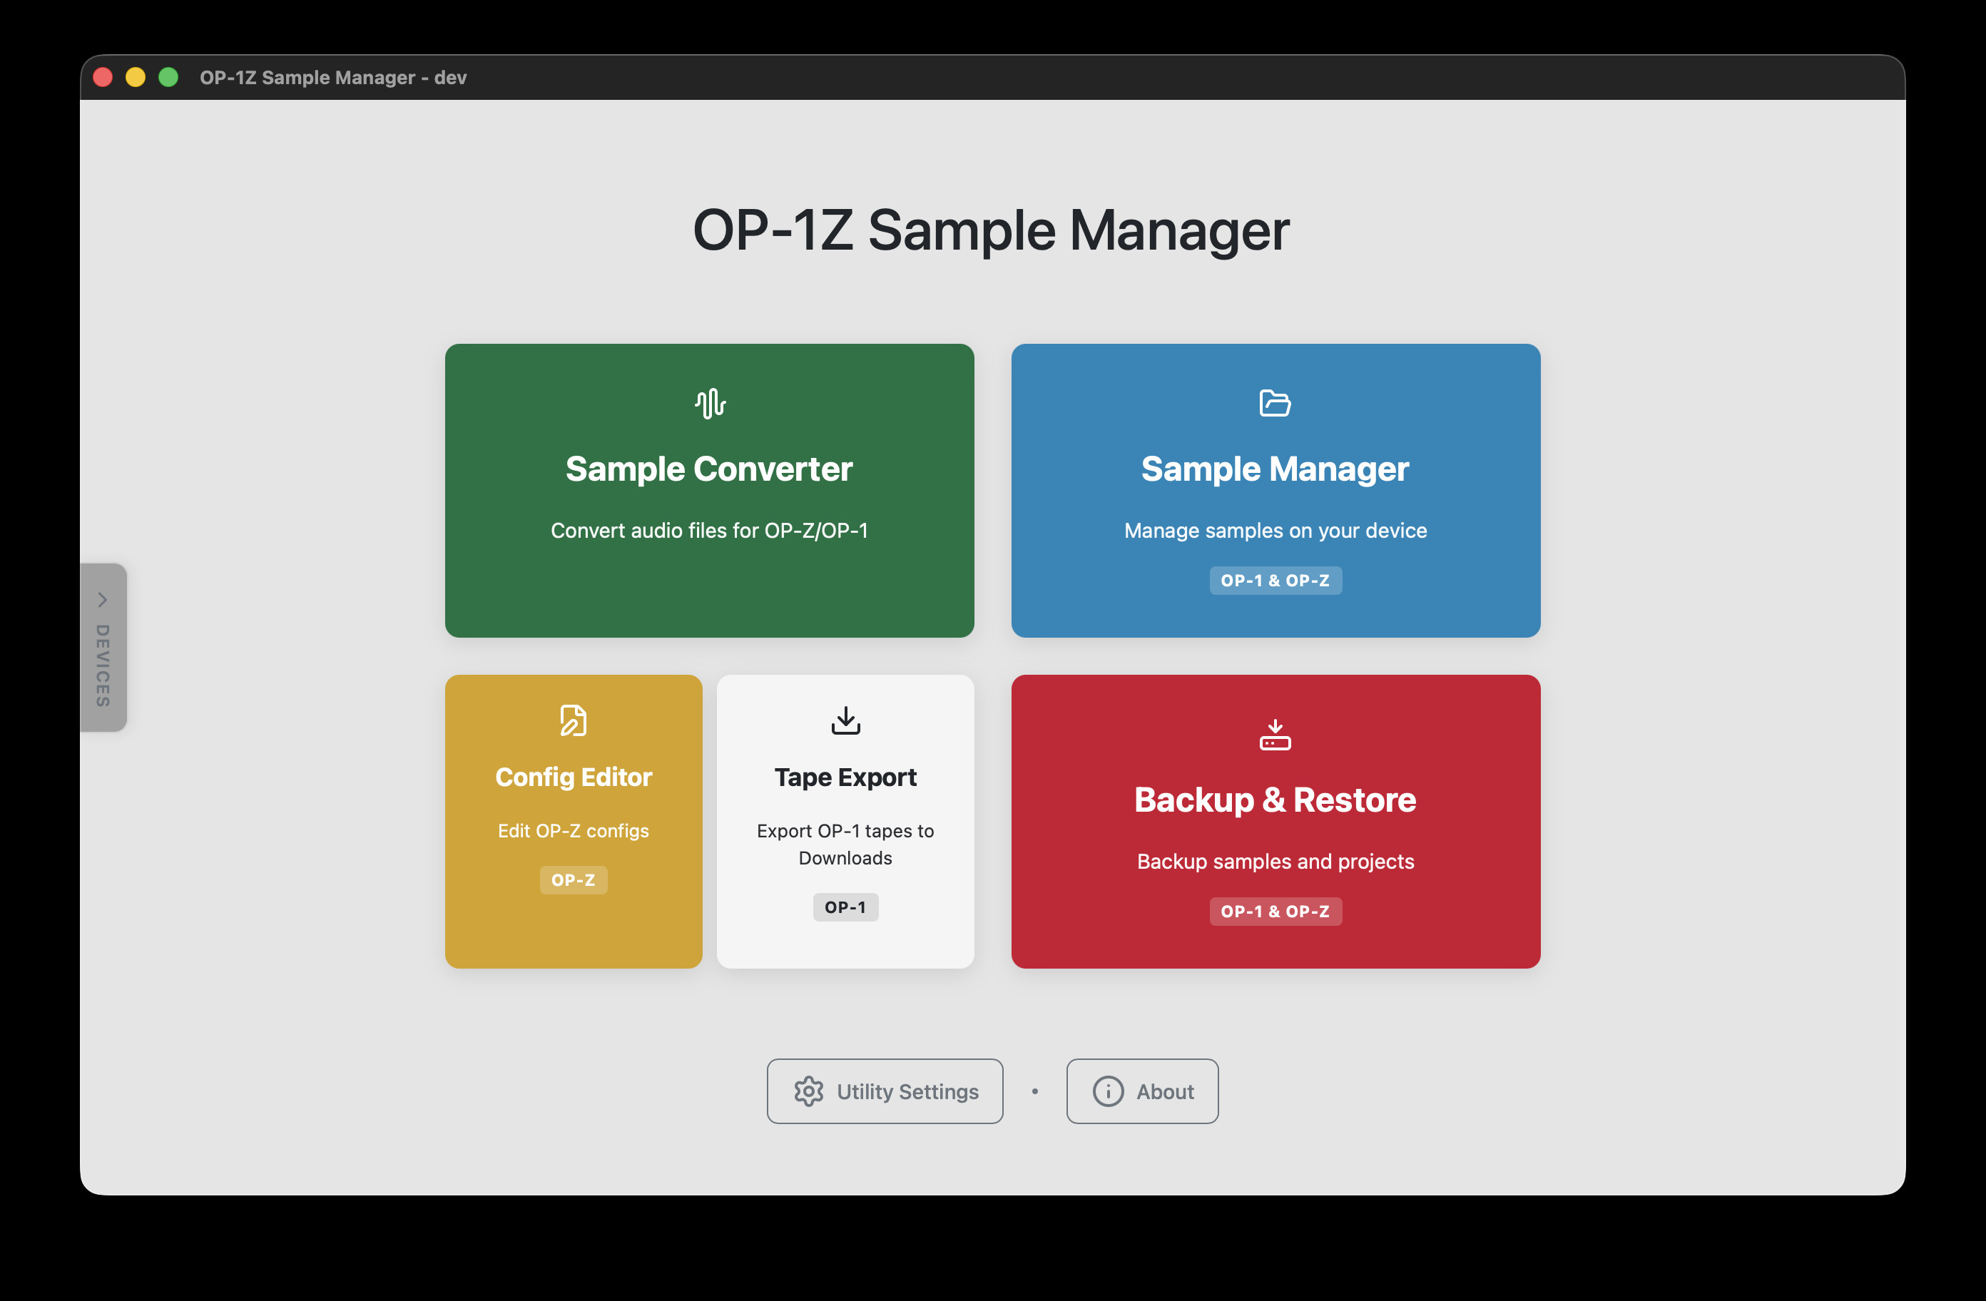1986x1301 pixels.
Task: Click the OP-1 & OP-Z badge on Sample Manager
Action: tap(1275, 581)
